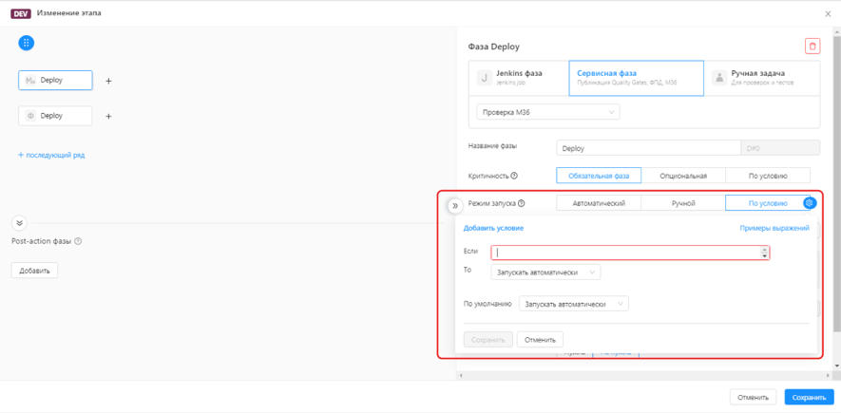The image size is (841, 413).
Task: Set criticality to Опциональная
Action: tap(683, 176)
